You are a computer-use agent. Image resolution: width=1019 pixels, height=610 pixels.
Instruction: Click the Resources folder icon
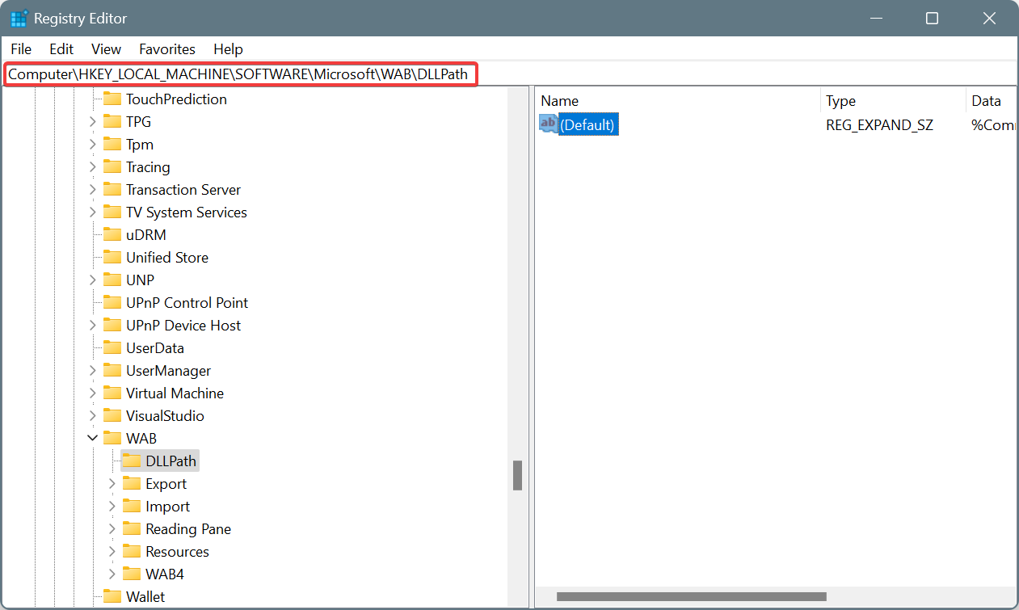(132, 552)
